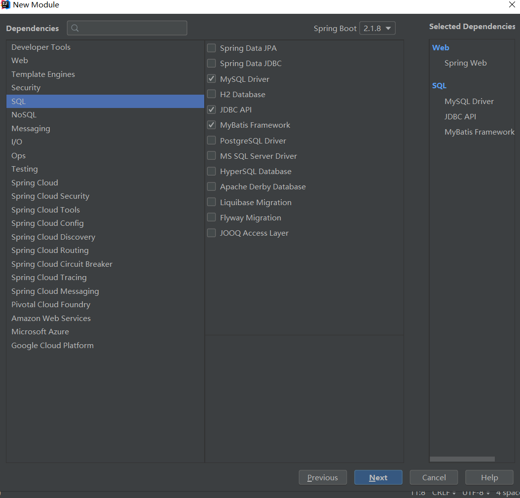Open Spring Cloud Tracing category

105,278
